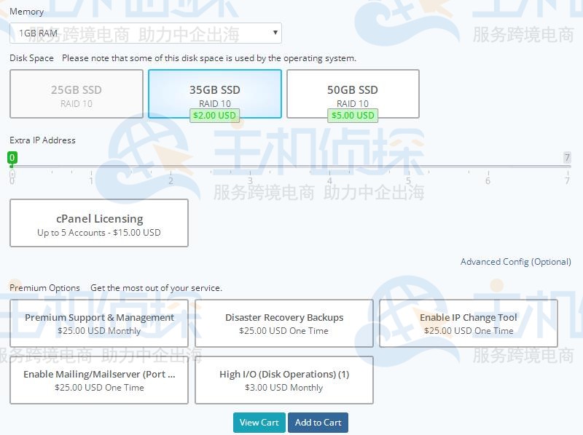Select the 25GB SSD disk option
The width and height of the screenshot is (583, 435).
click(76, 94)
